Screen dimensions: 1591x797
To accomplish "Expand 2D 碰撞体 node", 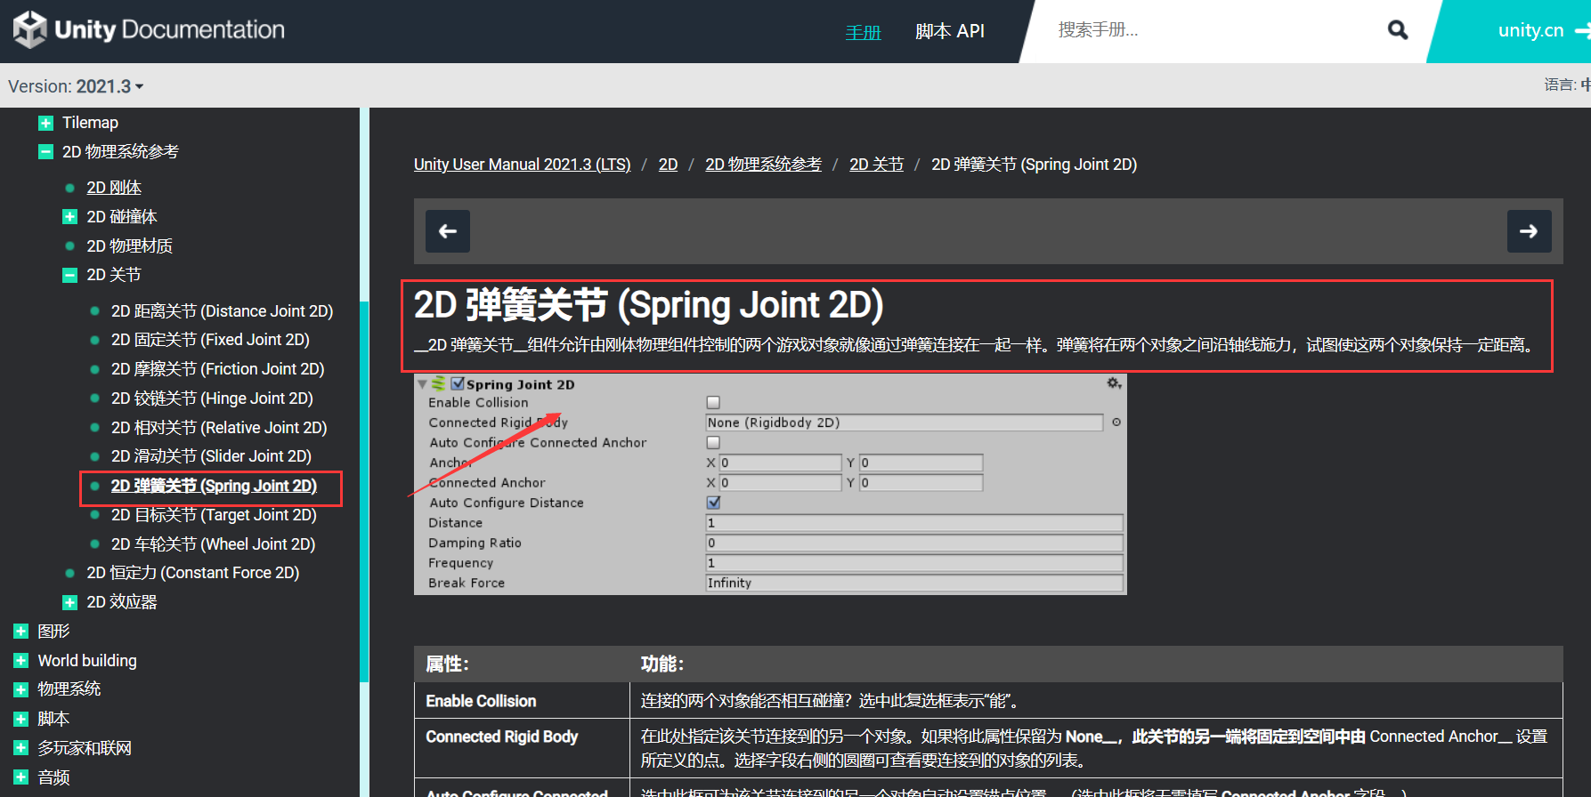I will [x=70, y=217].
